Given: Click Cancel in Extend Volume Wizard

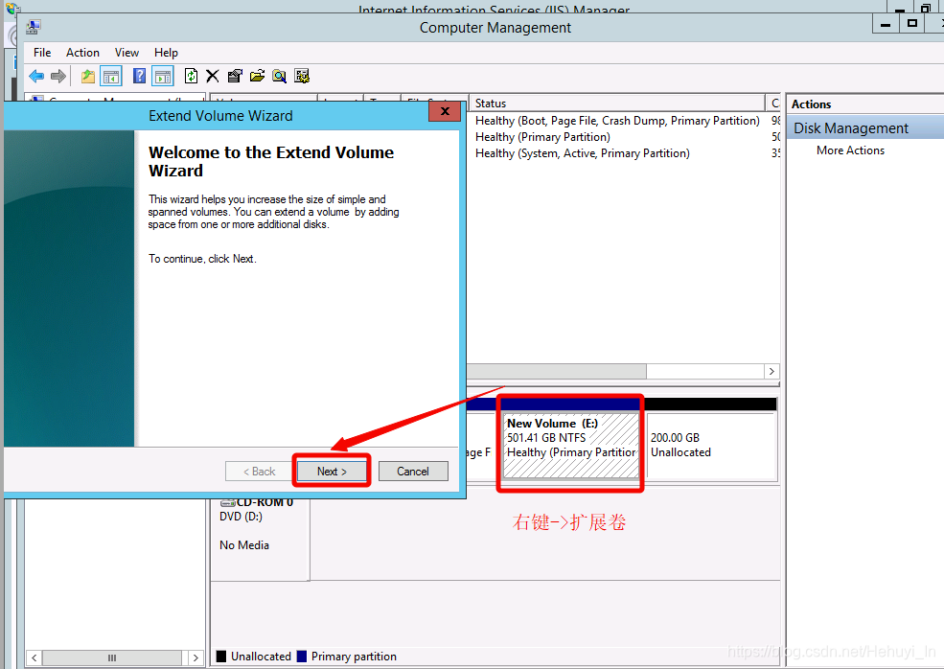Looking at the screenshot, I should [x=413, y=471].
